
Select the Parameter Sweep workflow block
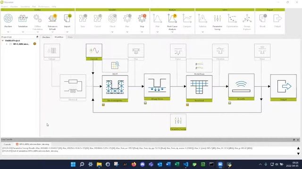178,122
